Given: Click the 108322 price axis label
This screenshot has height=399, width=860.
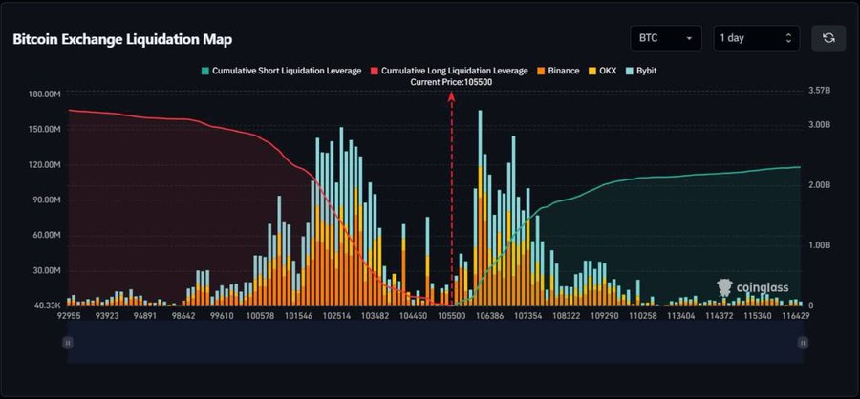Looking at the screenshot, I should (569, 316).
